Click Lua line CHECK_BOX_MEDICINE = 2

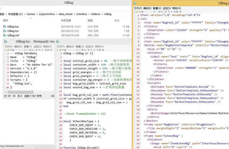click(87, 129)
